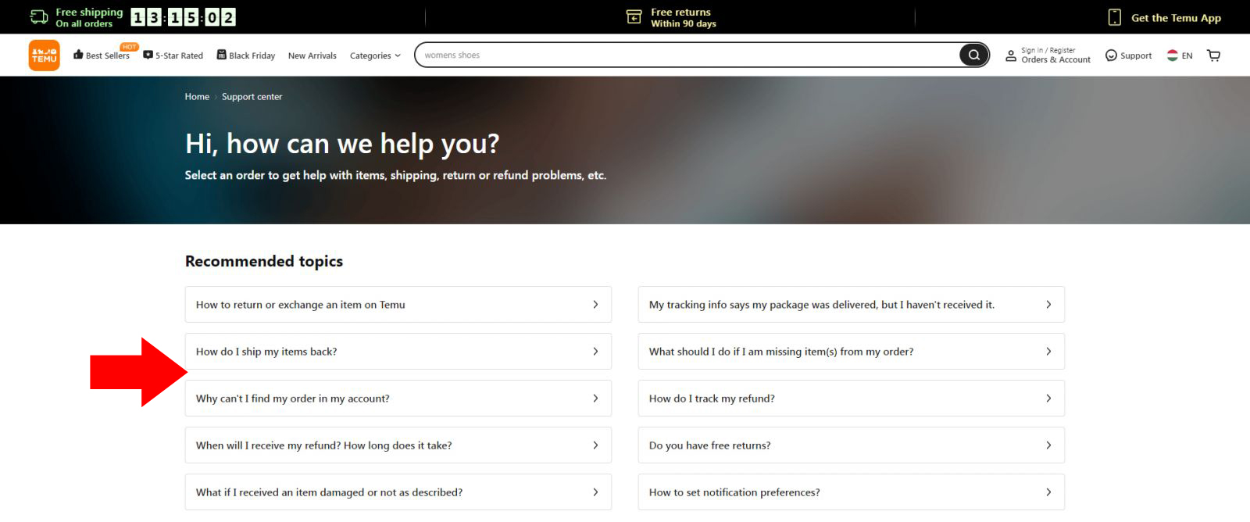
Task: Open 'Why can't I find my order in my account?'
Action: point(398,399)
